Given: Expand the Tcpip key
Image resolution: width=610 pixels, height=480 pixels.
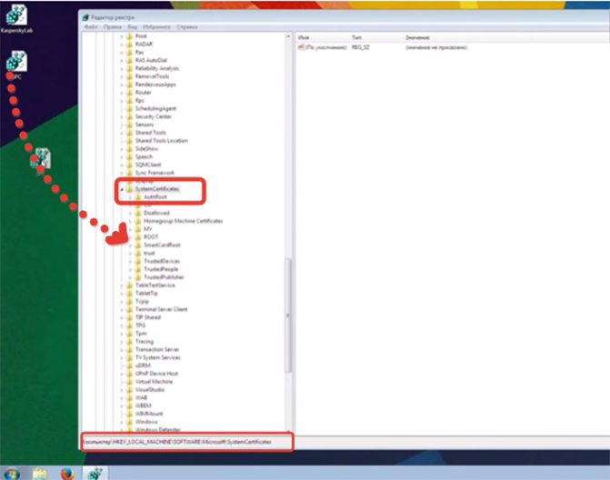Looking at the screenshot, I should pyautogui.click(x=122, y=302).
